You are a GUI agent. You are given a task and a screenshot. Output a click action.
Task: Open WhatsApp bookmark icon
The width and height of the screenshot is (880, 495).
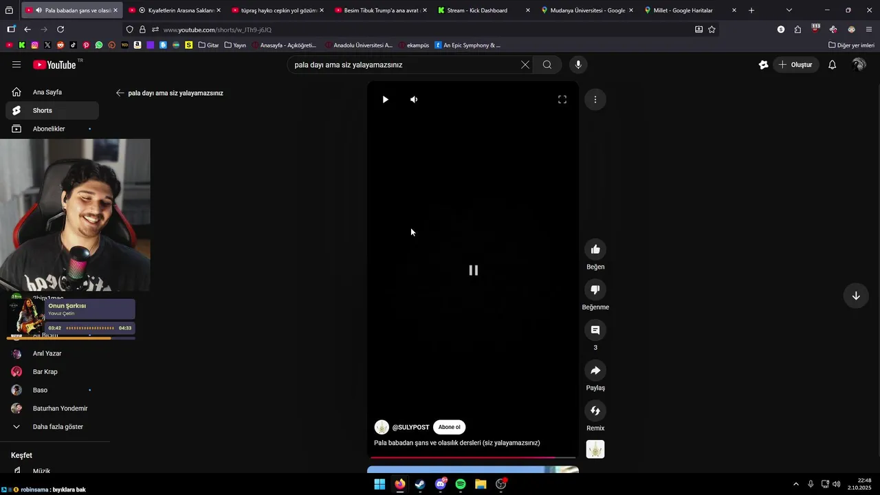[99, 45]
